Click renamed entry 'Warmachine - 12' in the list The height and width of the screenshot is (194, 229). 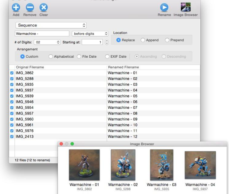(123, 137)
